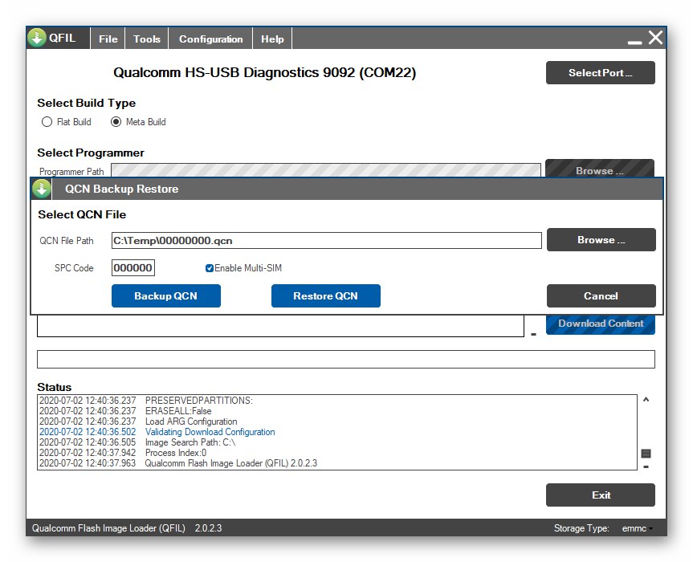Open the Tools menu
The width and height of the screenshot is (693, 562).
(x=147, y=39)
